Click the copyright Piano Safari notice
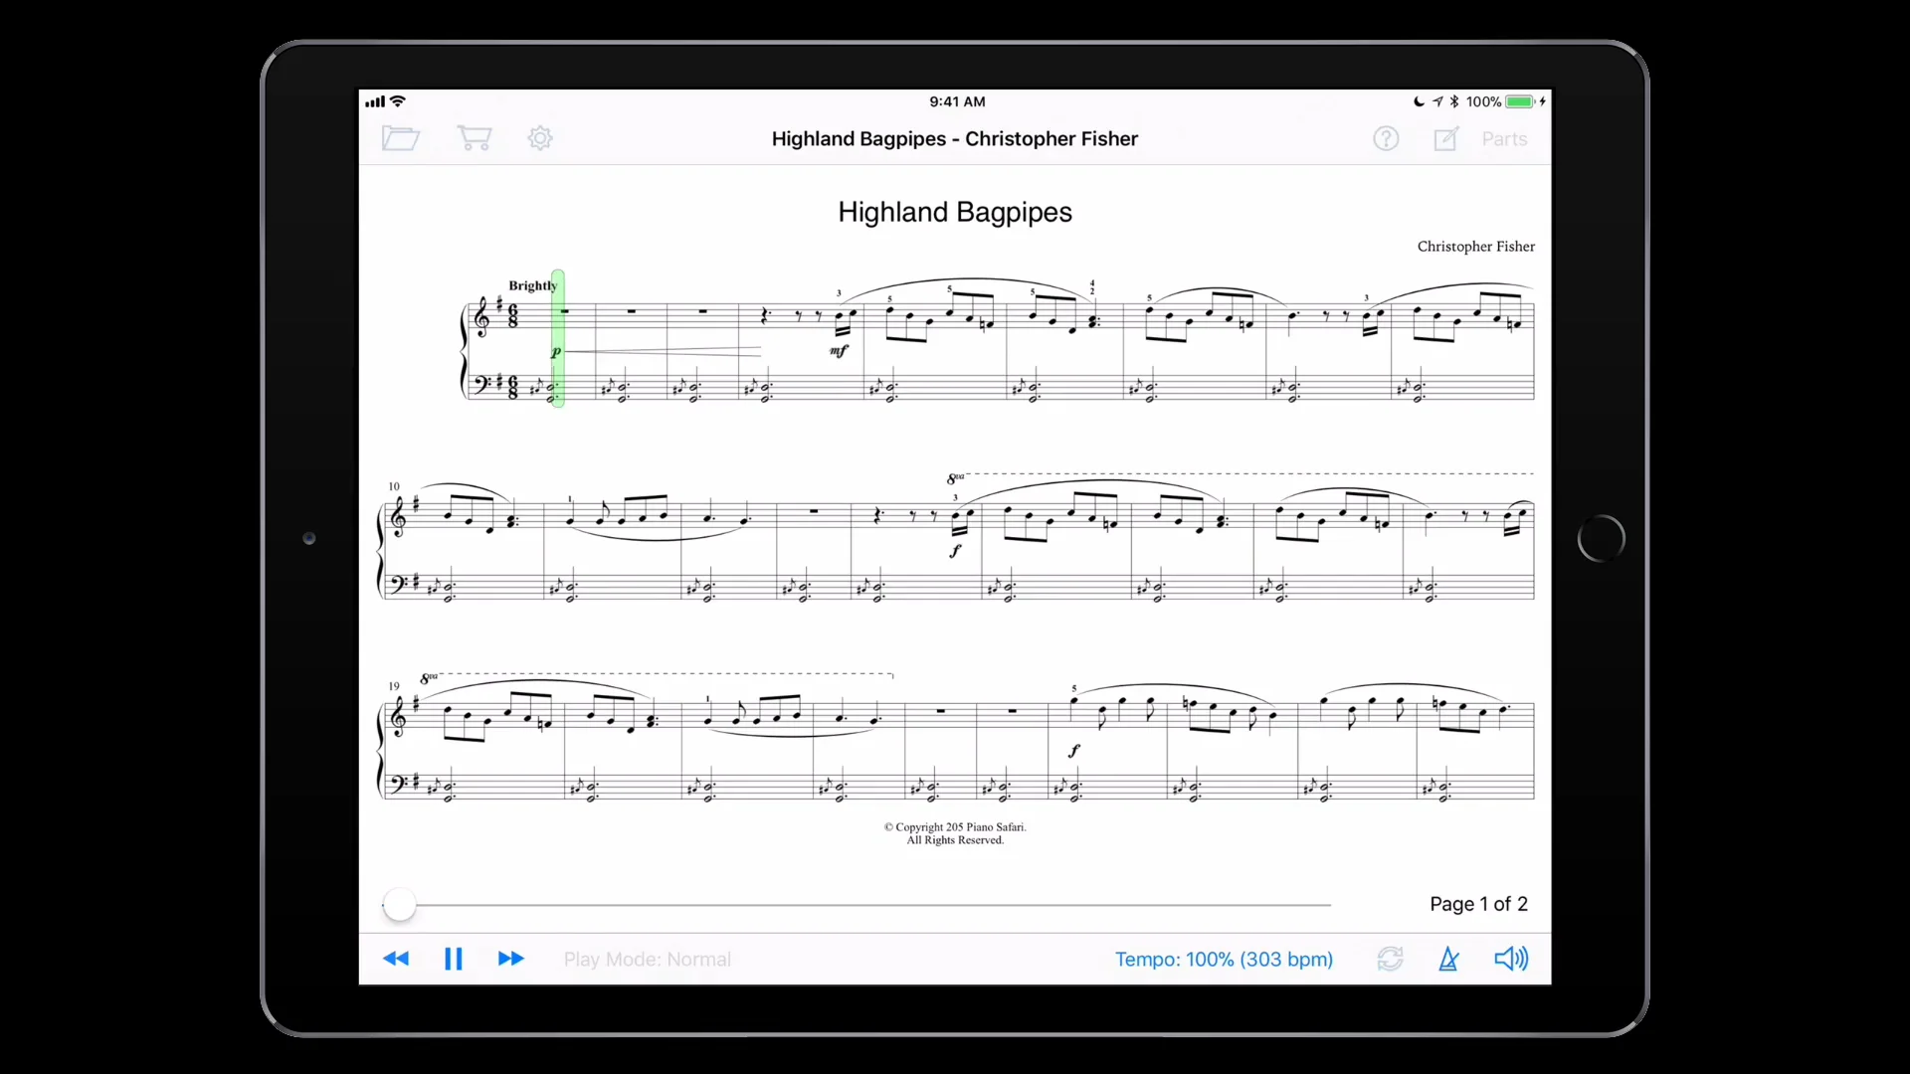The height and width of the screenshot is (1074, 1910). coord(955,833)
